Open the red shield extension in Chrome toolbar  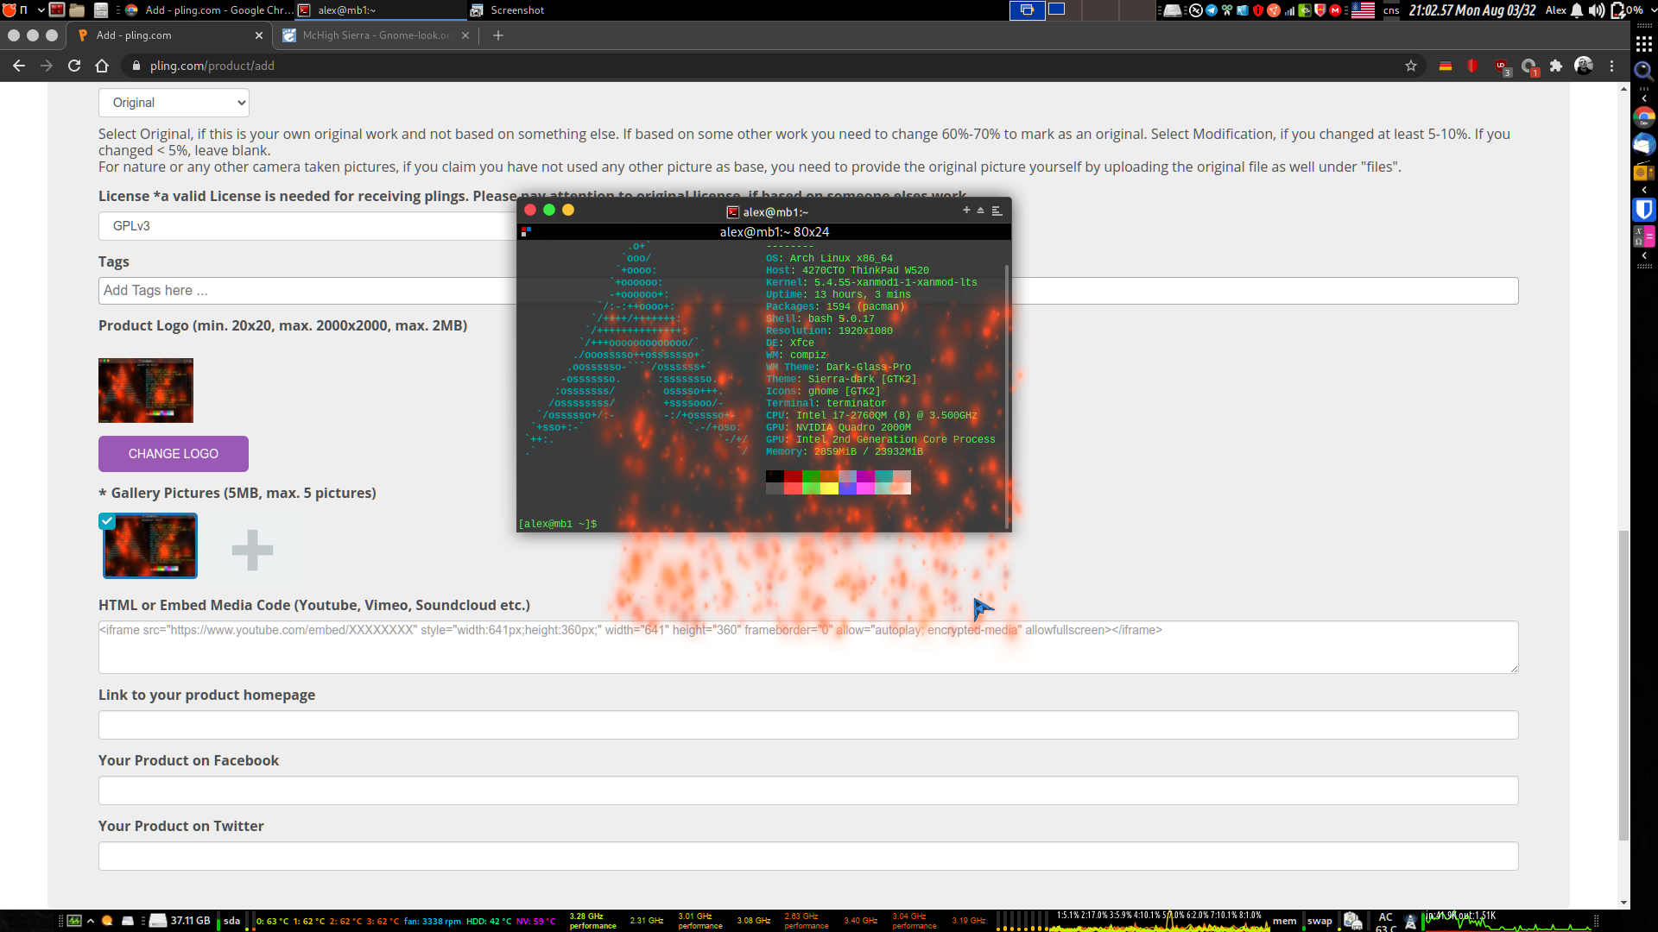point(1473,66)
